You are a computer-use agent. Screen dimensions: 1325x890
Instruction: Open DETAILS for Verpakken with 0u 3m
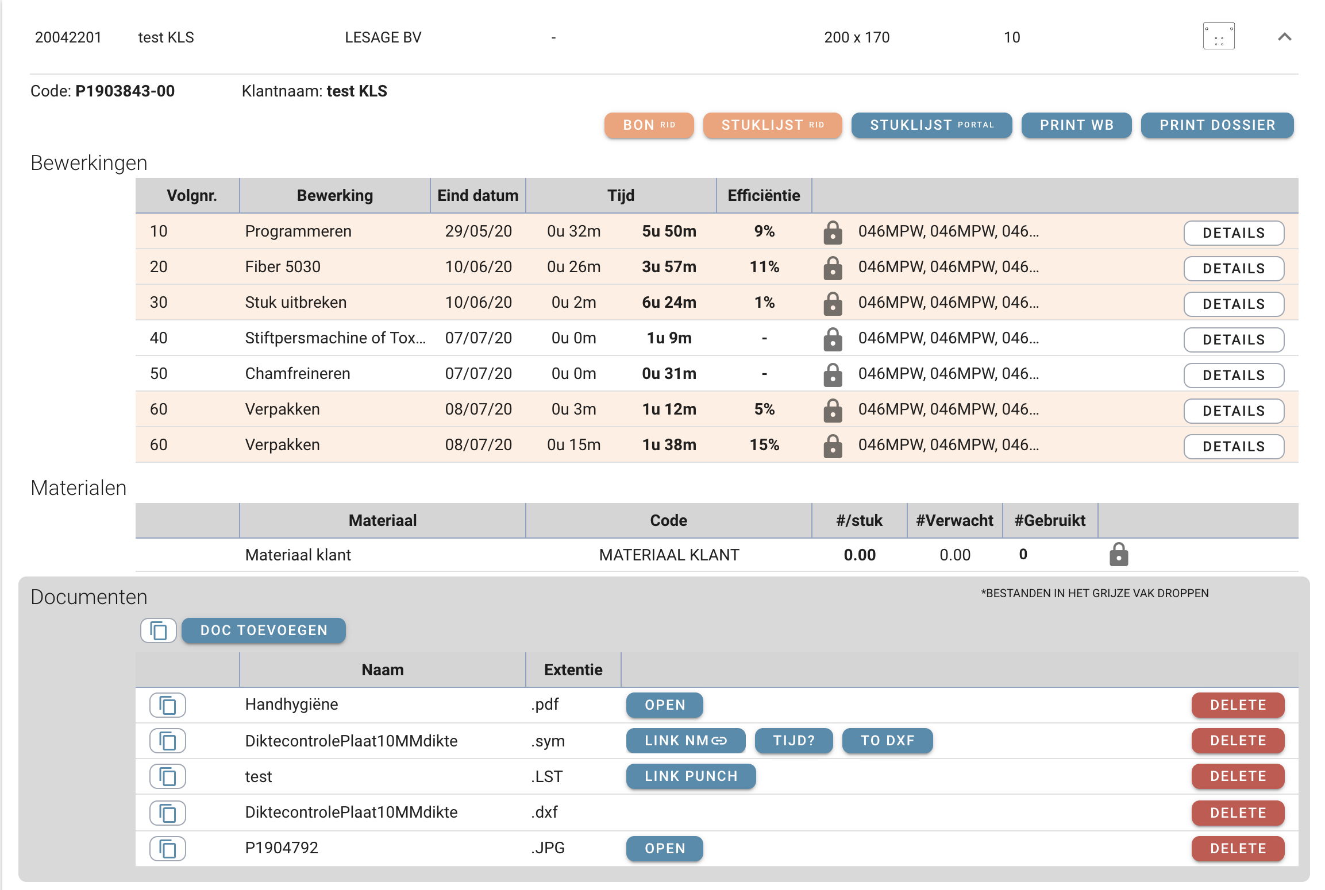point(1234,411)
